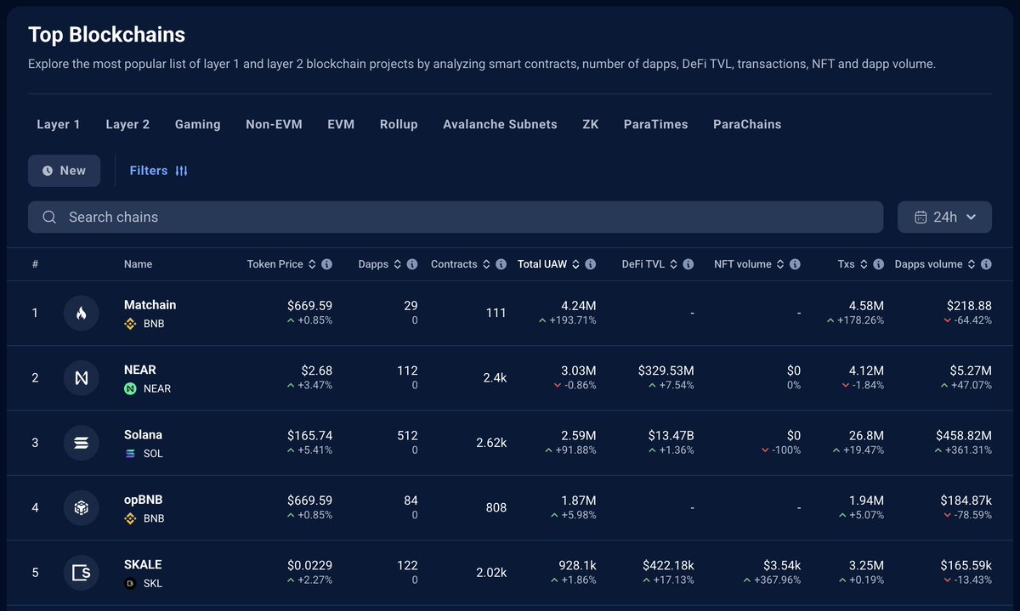
Task: Click the info icon next to Token Price
Action: point(327,264)
